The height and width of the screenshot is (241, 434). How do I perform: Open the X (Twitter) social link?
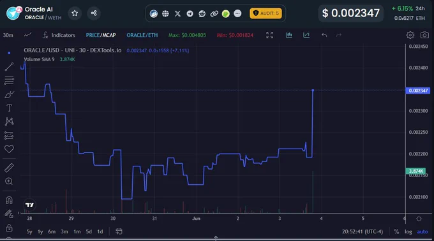tap(177, 13)
